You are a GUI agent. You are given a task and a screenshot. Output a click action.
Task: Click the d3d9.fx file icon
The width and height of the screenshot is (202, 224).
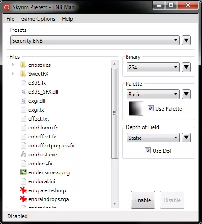(x=23, y=83)
